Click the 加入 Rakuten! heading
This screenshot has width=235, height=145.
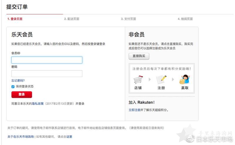tap(142, 102)
